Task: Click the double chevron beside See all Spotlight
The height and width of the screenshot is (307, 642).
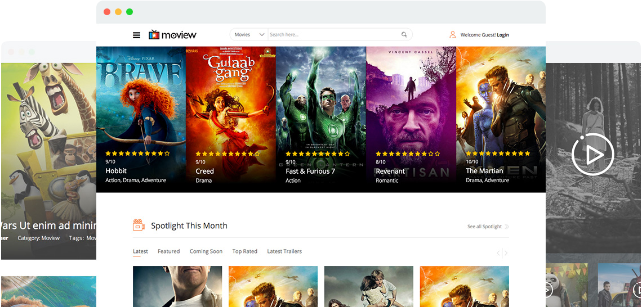Action: 507,227
